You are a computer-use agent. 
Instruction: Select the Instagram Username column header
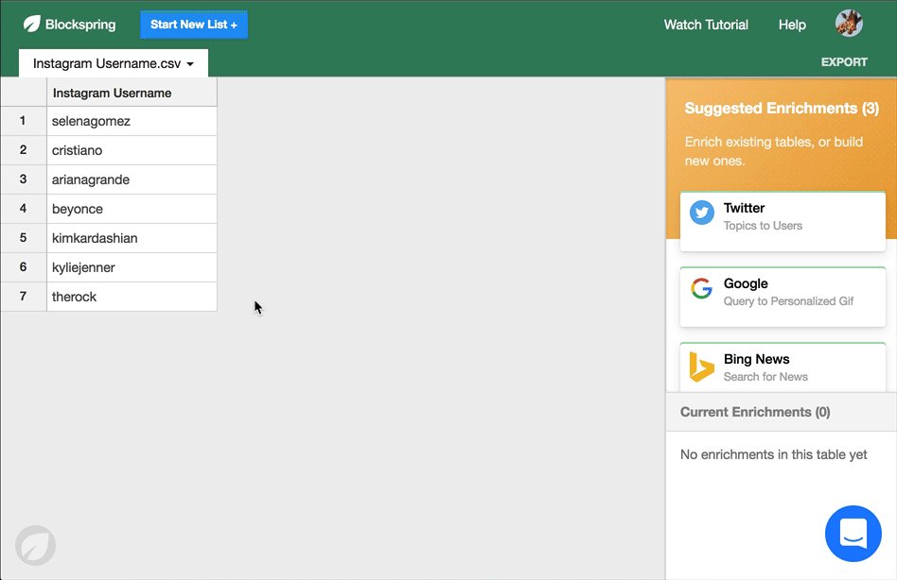coord(132,93)
